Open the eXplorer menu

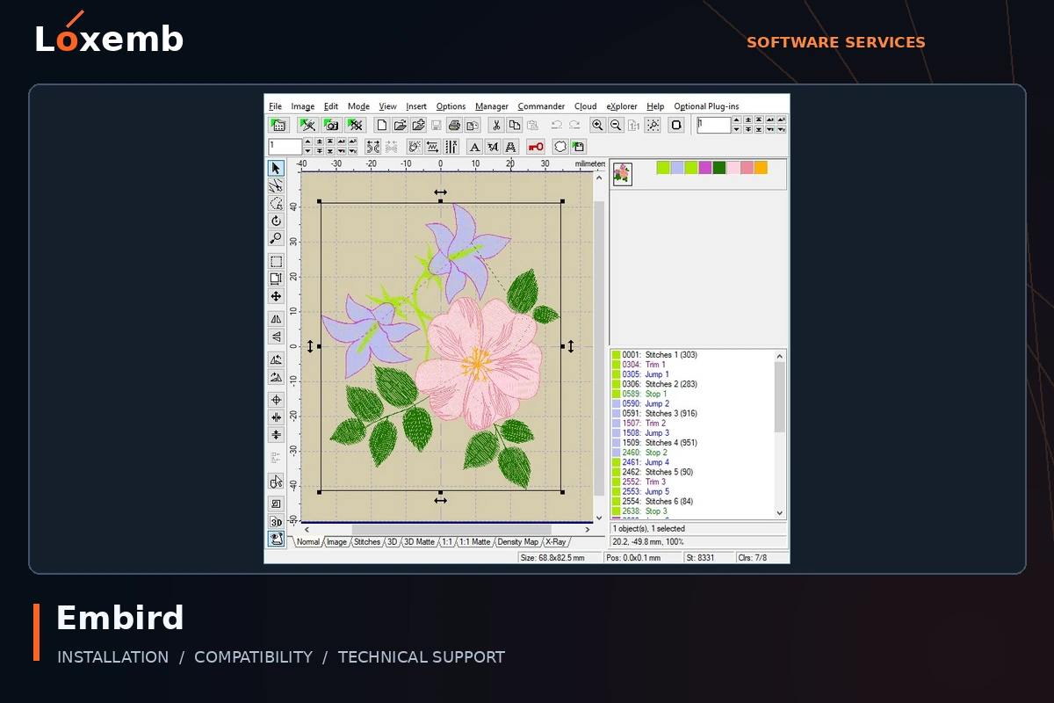point(622,106)
